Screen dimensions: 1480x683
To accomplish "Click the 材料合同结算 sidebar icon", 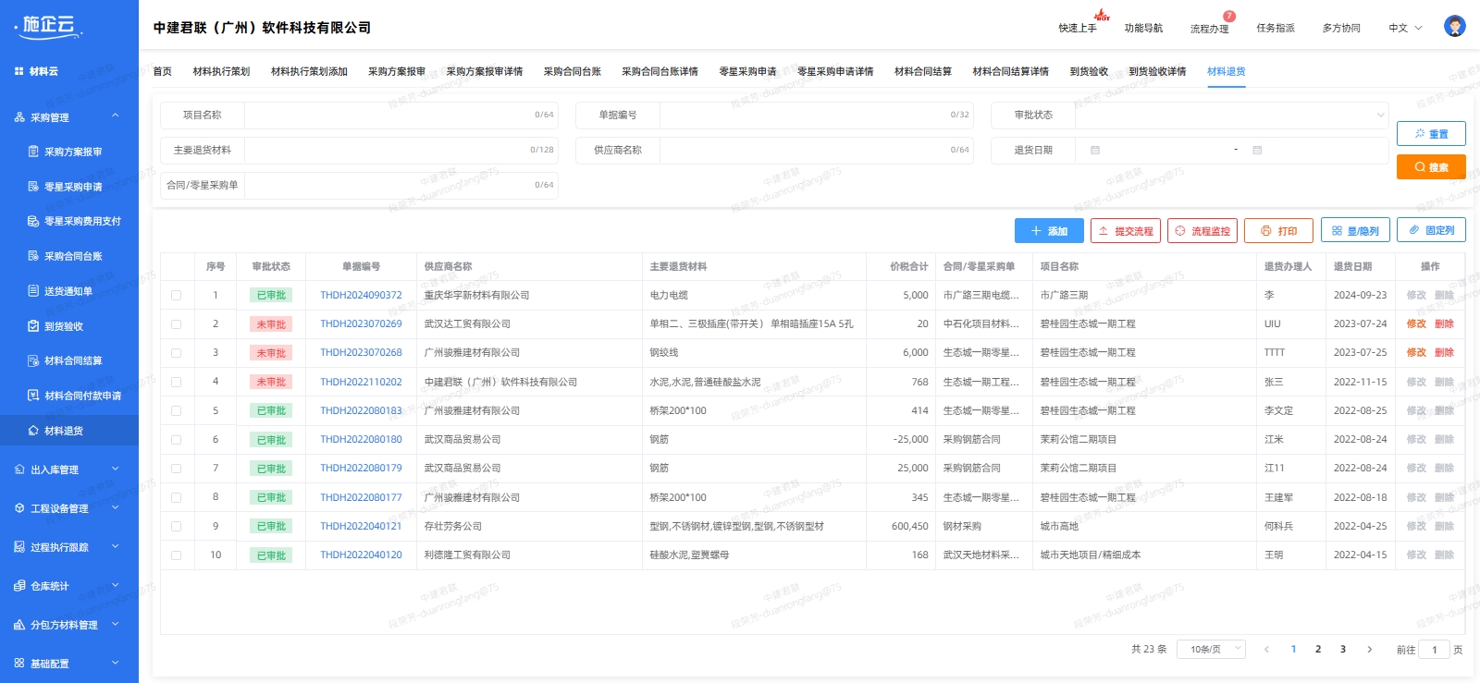I will tap(33, 360).
